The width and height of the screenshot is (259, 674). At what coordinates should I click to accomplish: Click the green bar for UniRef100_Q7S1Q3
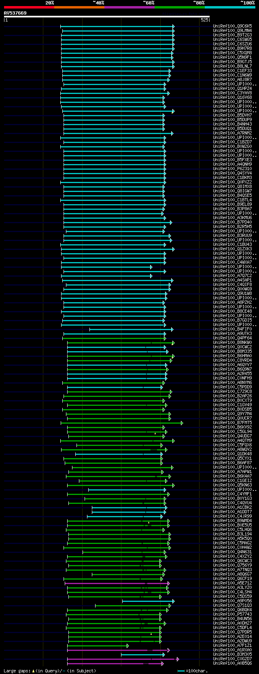pyautogui.click(x=133, y=606)
